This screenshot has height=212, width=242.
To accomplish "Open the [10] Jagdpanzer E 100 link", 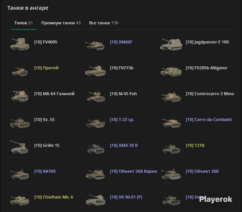I will 207,42.
